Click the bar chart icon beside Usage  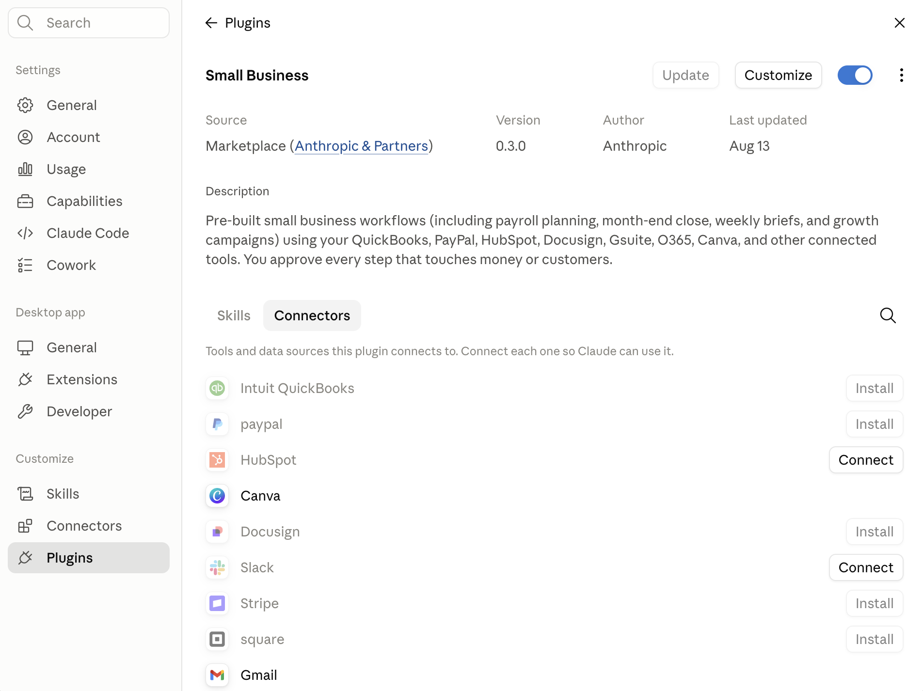point(25,169)
